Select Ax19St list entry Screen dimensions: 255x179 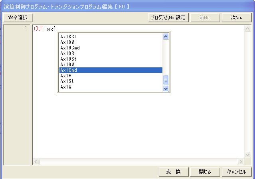point(111,59)
